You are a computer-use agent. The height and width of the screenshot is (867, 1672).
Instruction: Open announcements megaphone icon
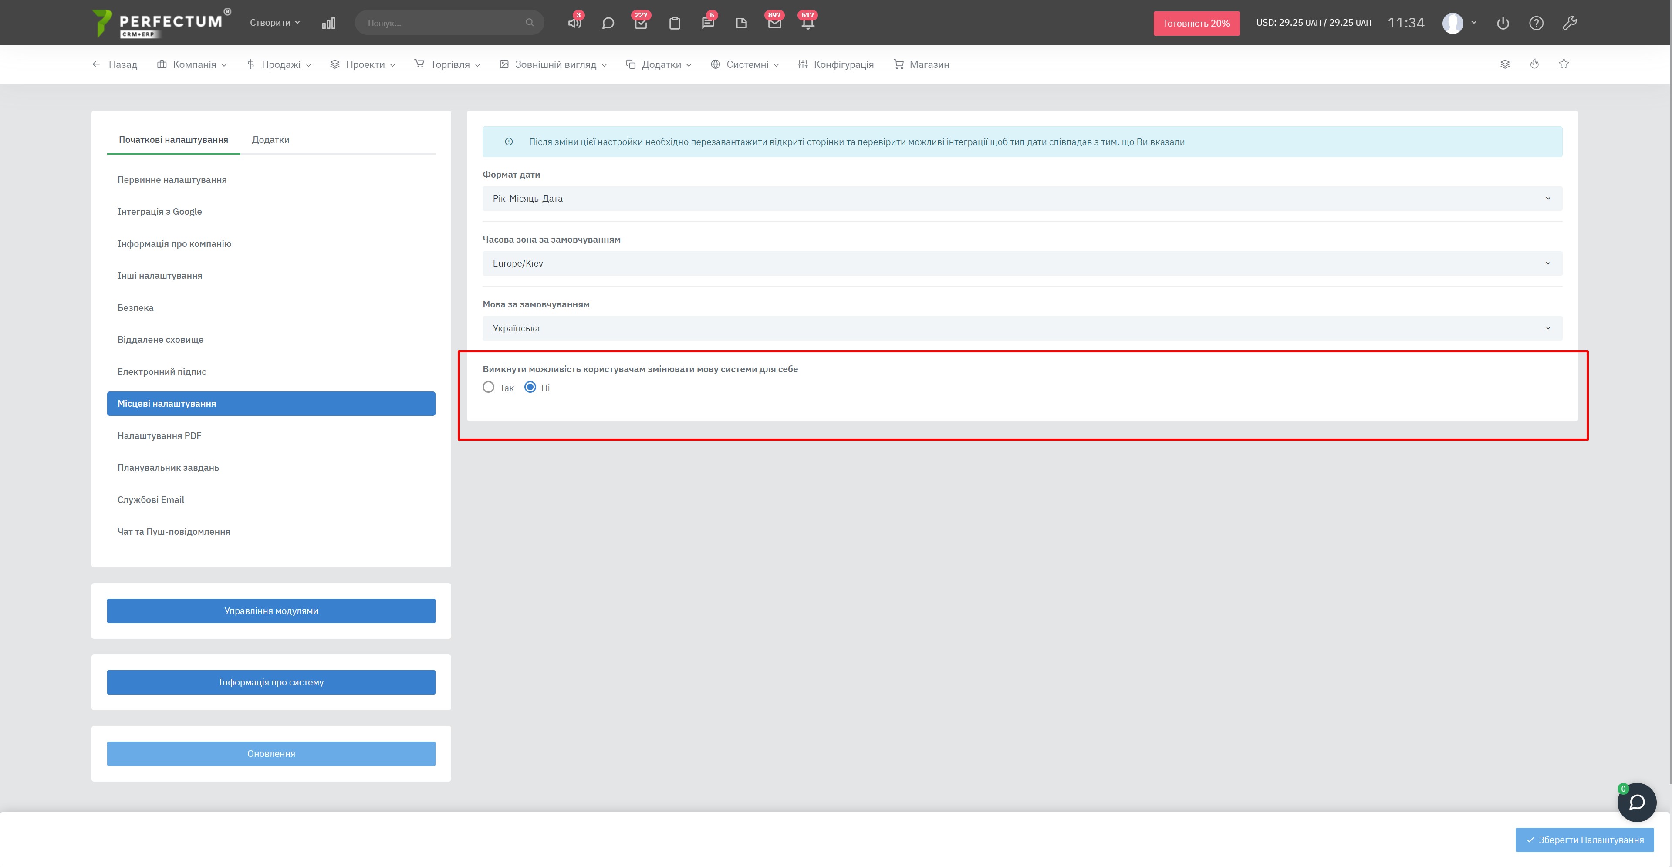pos(574,24)
